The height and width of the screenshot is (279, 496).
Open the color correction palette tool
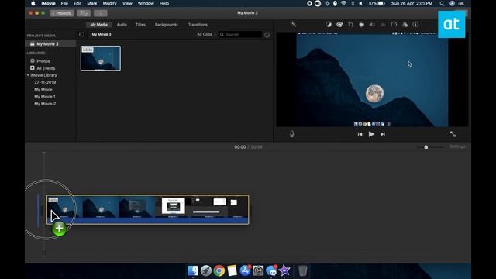(339, 24)
